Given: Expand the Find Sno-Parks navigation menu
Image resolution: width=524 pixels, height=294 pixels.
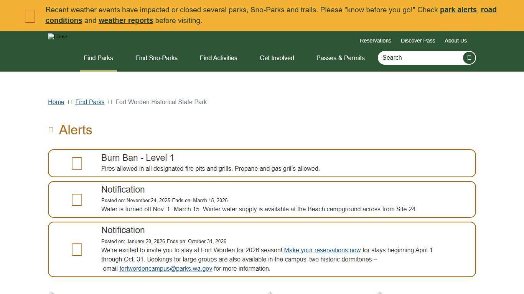Looking at the screenshot, I should coord(156,58).
